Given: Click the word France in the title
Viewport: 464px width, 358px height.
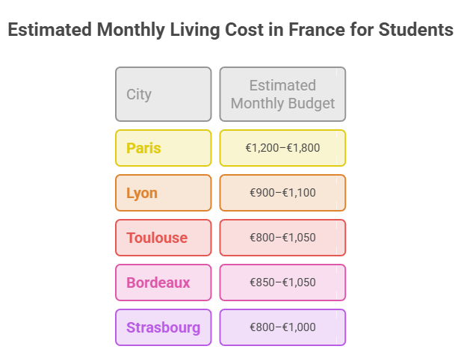Looking at the screenshot, I should (317, 30).
